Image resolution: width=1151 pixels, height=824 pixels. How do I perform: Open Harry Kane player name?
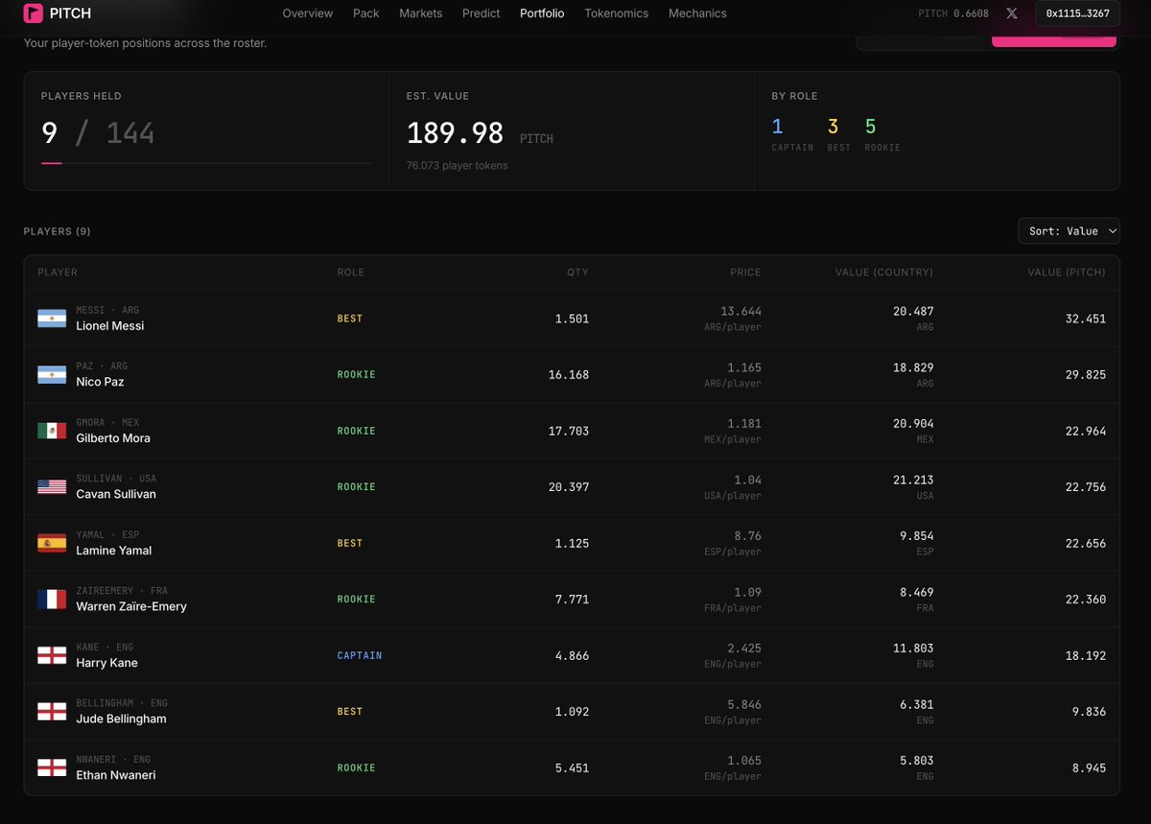[x=107, y=663]
